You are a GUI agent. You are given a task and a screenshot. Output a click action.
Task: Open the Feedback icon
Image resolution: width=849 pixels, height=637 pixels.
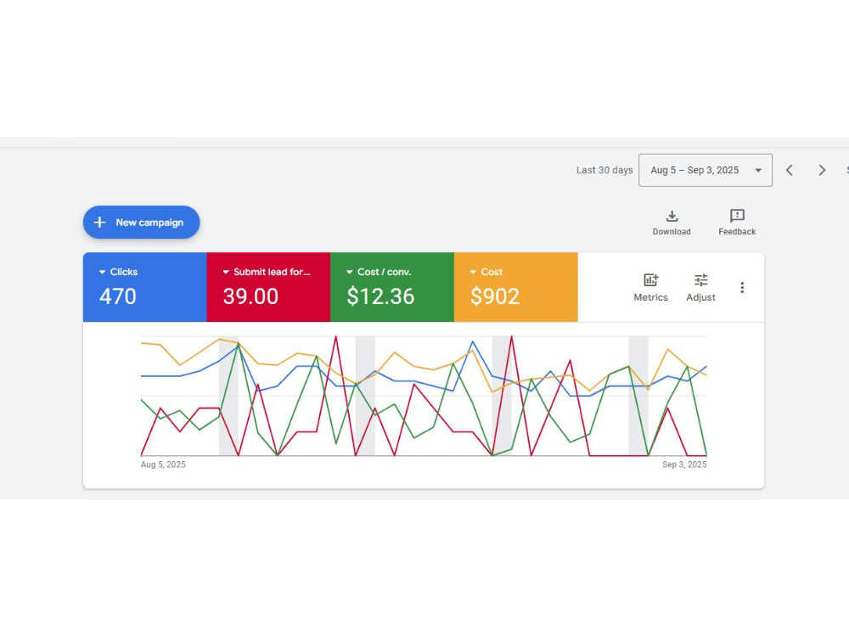click(x=736, y=216)
